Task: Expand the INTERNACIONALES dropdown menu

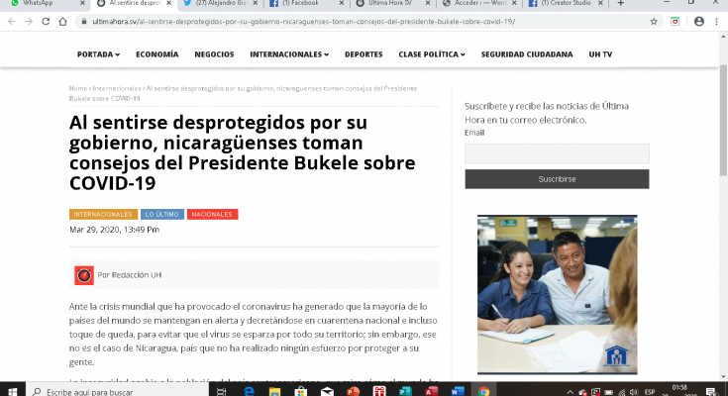Action: coord(289,54)
